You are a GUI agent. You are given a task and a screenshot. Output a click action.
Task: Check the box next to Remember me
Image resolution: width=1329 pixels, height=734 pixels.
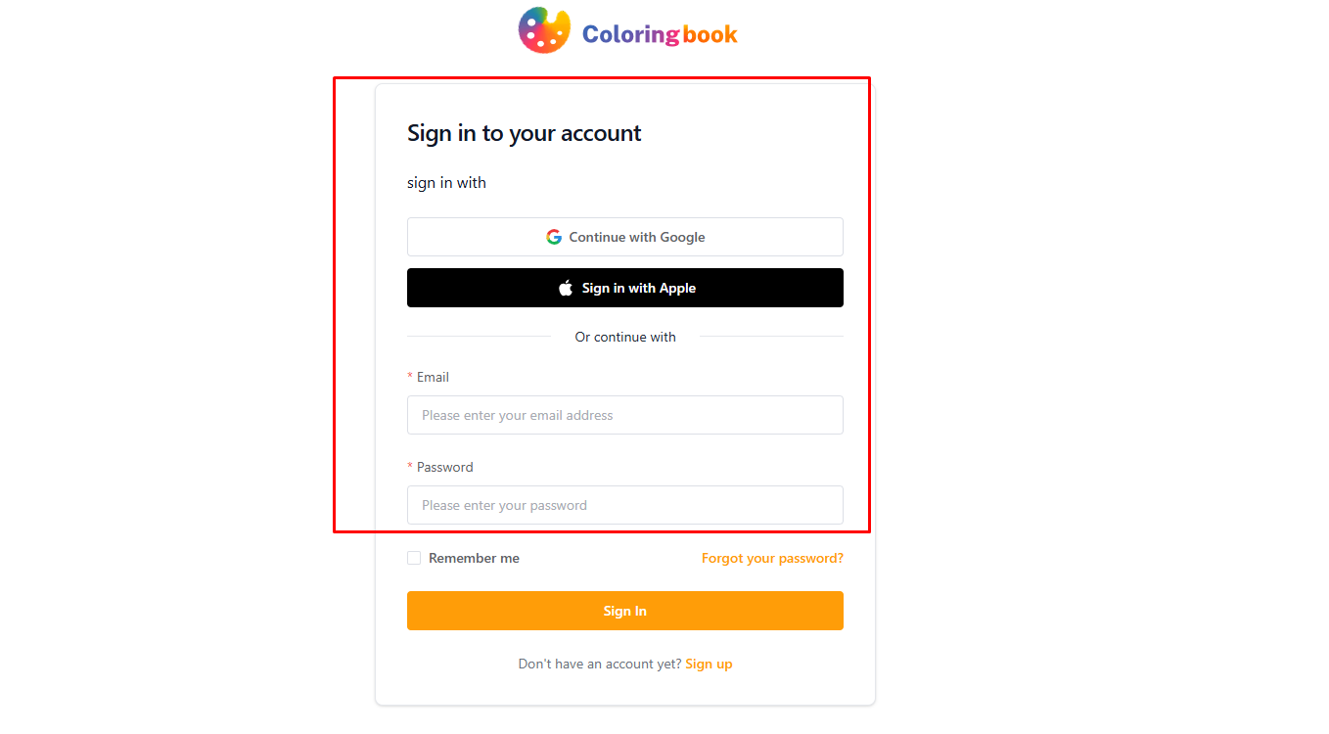click(413, 557)
